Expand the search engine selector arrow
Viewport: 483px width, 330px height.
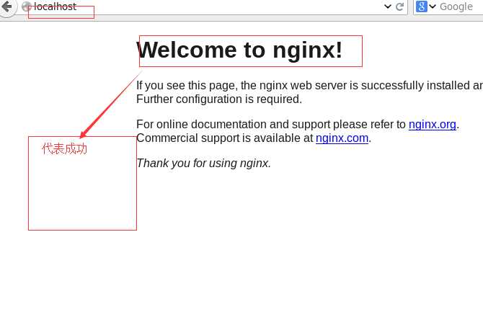(433, 6)
